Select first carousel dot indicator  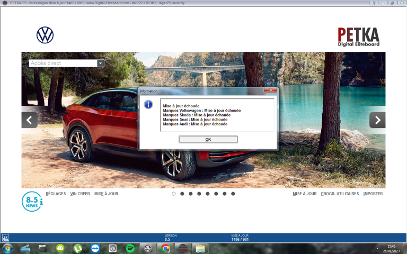click(x=174, y=194)
